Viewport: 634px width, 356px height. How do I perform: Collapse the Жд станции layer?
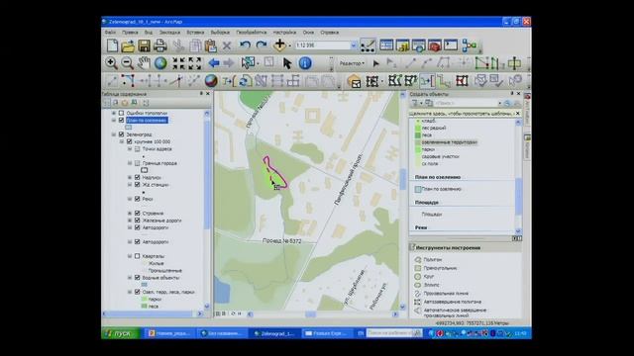click(130, 185)
